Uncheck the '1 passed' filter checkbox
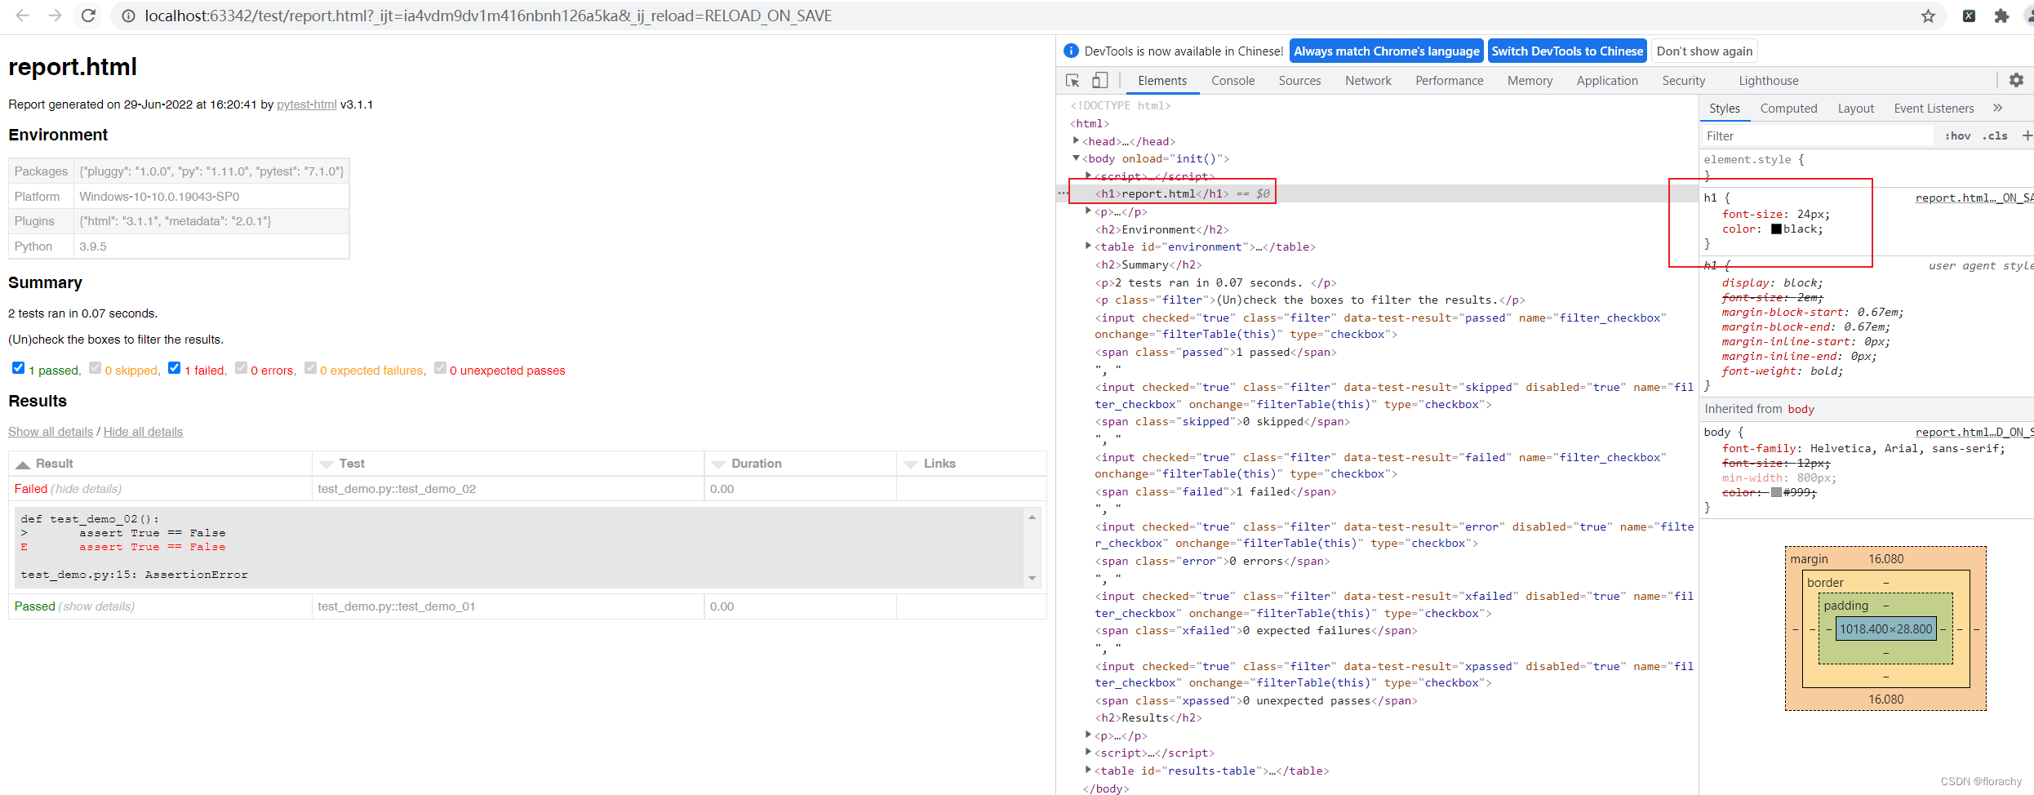Viewport: 2034px width, 795px height. (18, 368)
